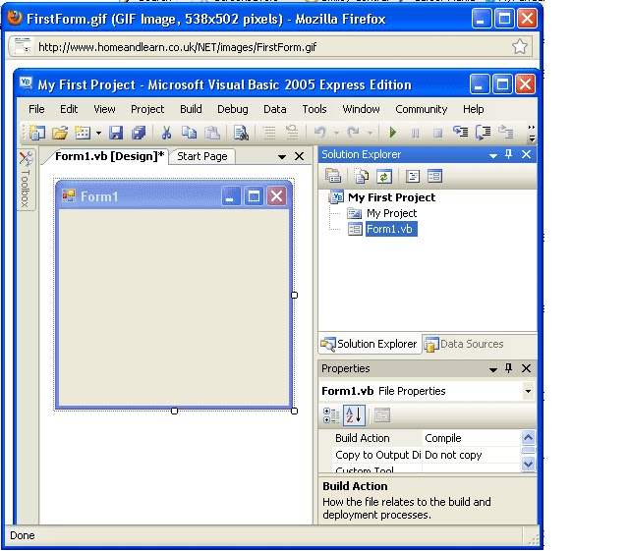629x551 pixels.
Task: Open the Project menu
Action: (x=147, y=109)
